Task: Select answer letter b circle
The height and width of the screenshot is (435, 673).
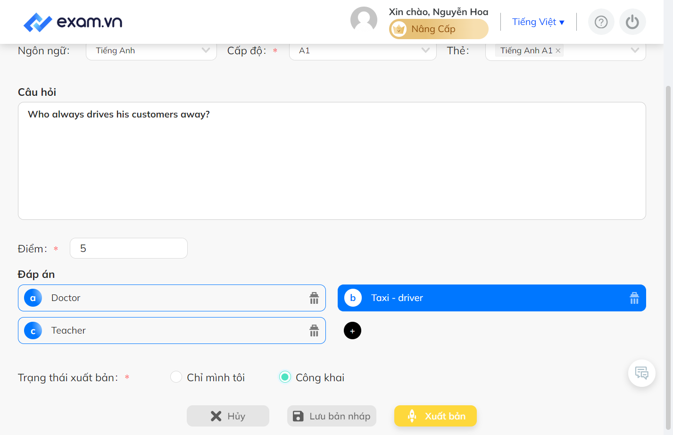Action: click(x=353, y=298)
